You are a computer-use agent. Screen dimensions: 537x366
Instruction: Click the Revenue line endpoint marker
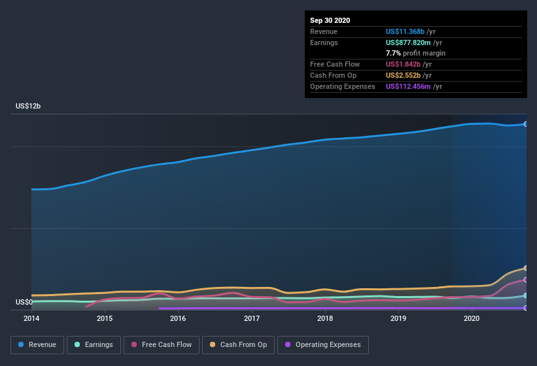coord(525,124)
